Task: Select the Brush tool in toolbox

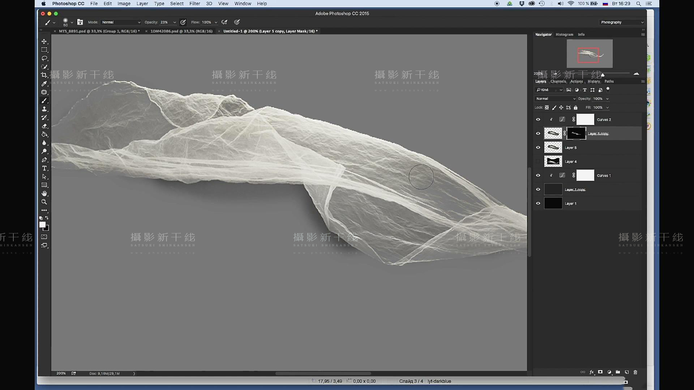Action: [44, 101]
